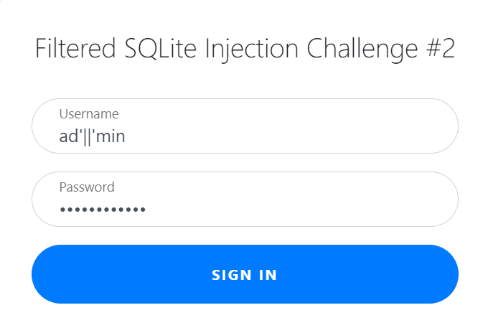Focus the Username input field
Screen dimensions: 488x328
point(245,126)
